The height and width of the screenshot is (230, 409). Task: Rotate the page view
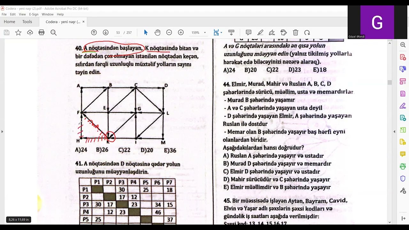pos(307,32)
